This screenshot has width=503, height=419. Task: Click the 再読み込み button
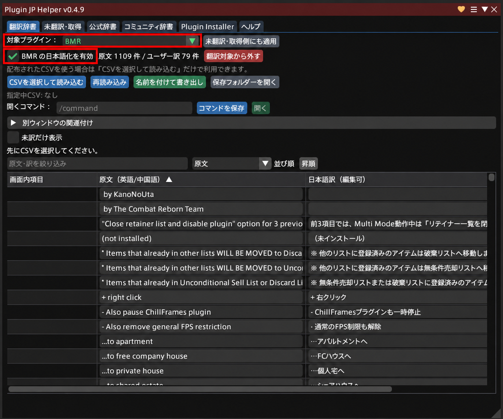pyautogui.click(x=109, y=82)
